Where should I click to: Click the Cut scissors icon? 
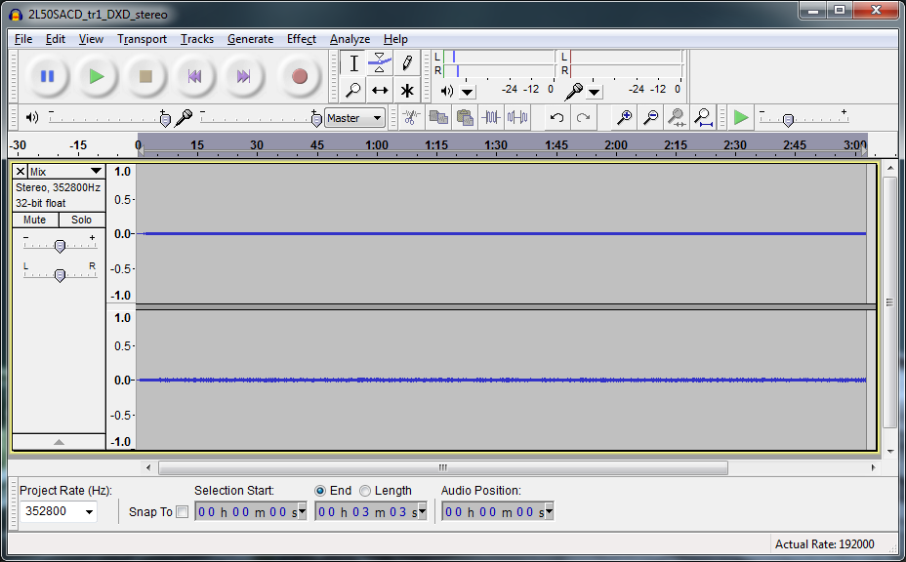pos(411,118)
